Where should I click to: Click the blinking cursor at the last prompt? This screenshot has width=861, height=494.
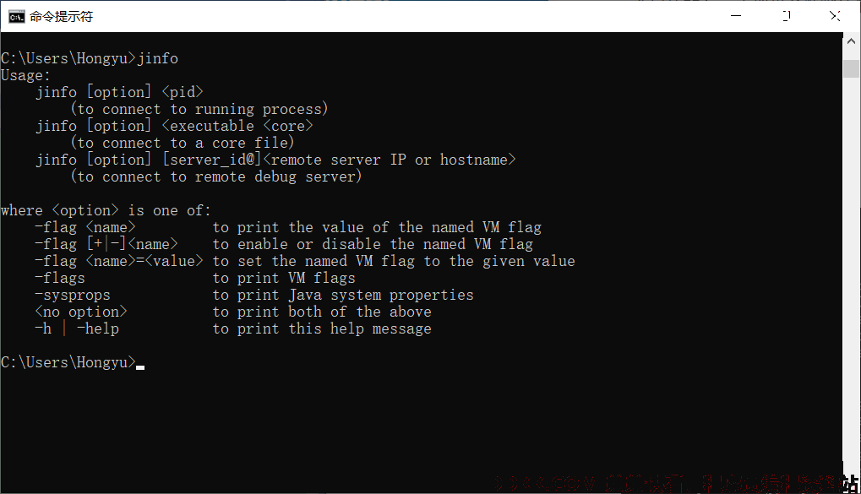point(140,367)
